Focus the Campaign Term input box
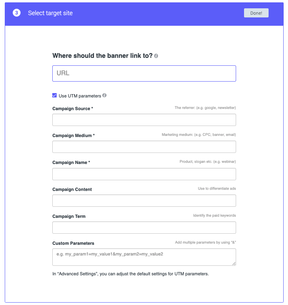The height and width of the screenshot is (305, 288). (144, 228)
